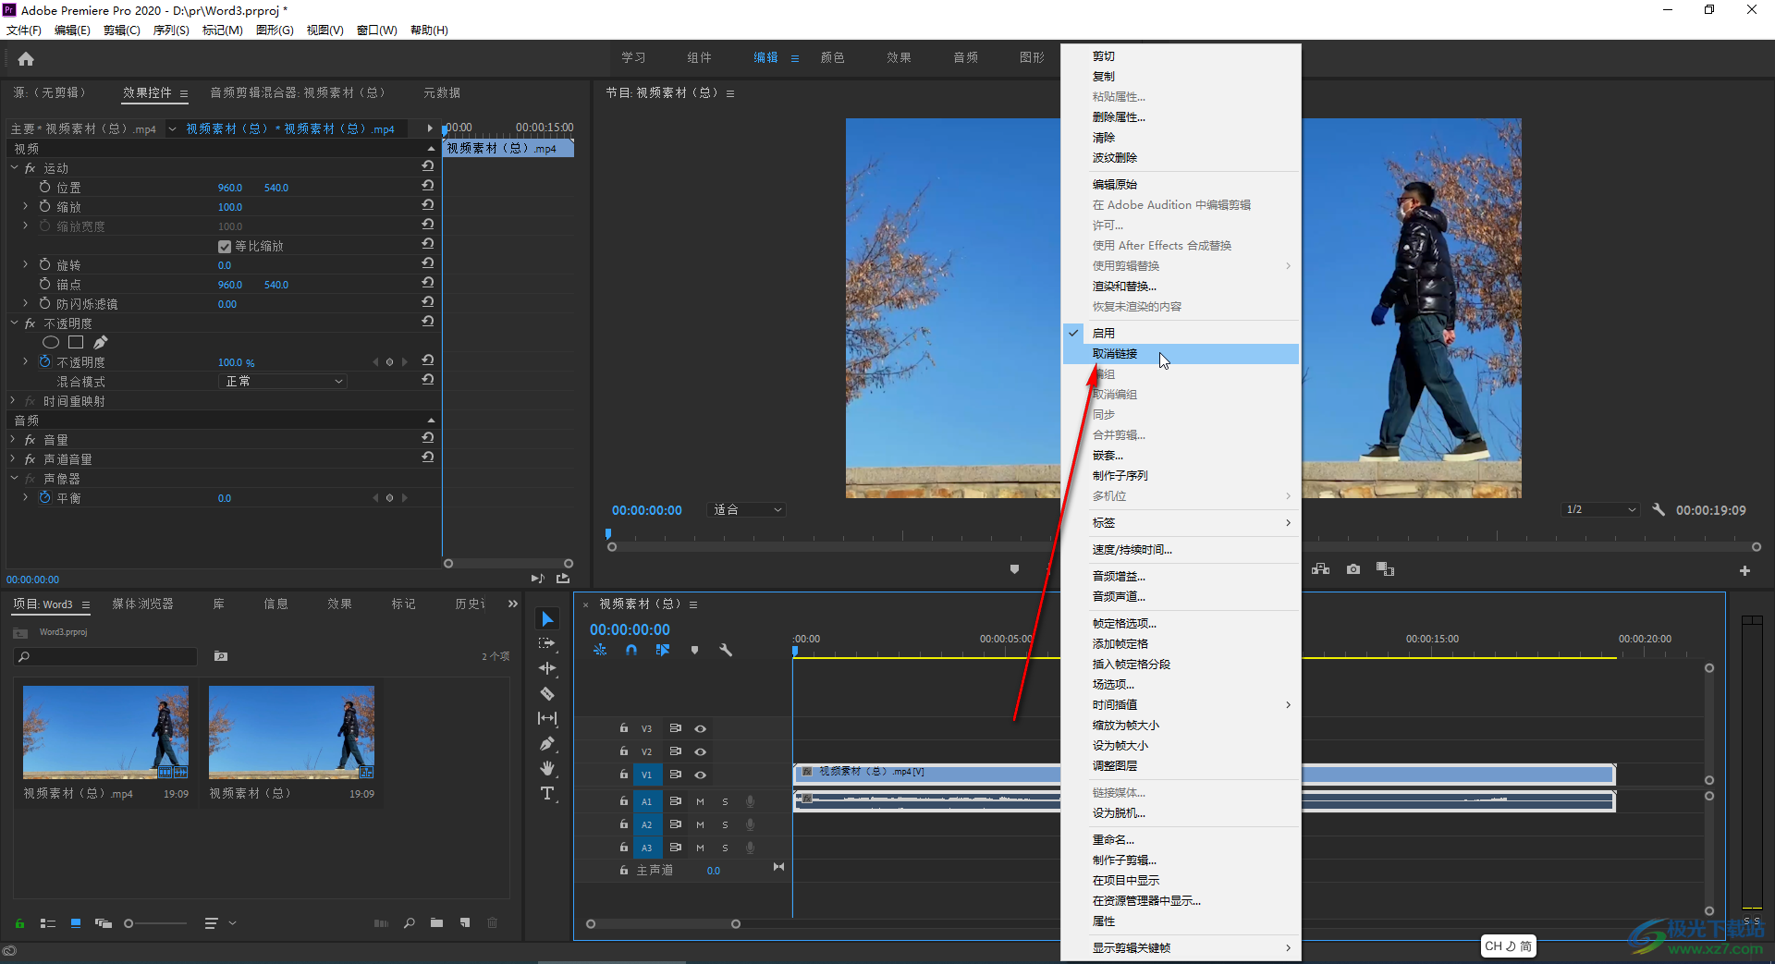1775x964 pixels.
Task: Choose Nest from the context menu
Action: coord(1181,455)
